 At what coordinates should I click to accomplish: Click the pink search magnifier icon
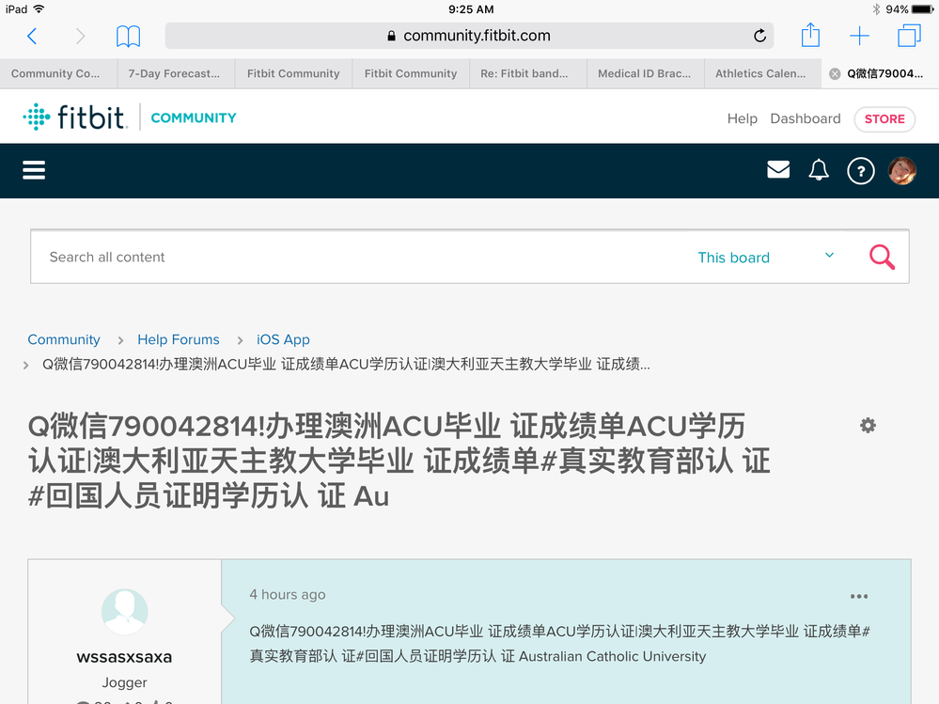pyautogui.click(x=882, y=258)
